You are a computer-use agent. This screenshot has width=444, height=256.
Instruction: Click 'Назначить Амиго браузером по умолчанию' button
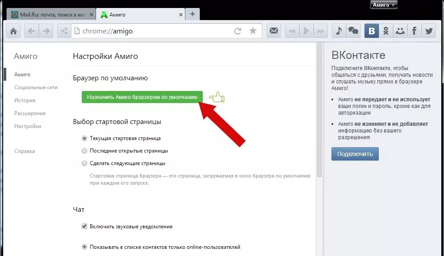142,97
